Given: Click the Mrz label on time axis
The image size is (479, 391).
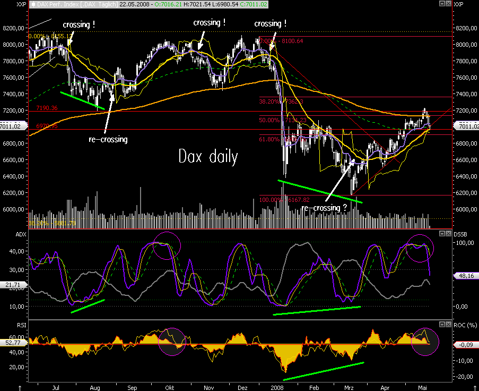Looking at the screenshot, I should pyautogui.click(x=349, y=388).
